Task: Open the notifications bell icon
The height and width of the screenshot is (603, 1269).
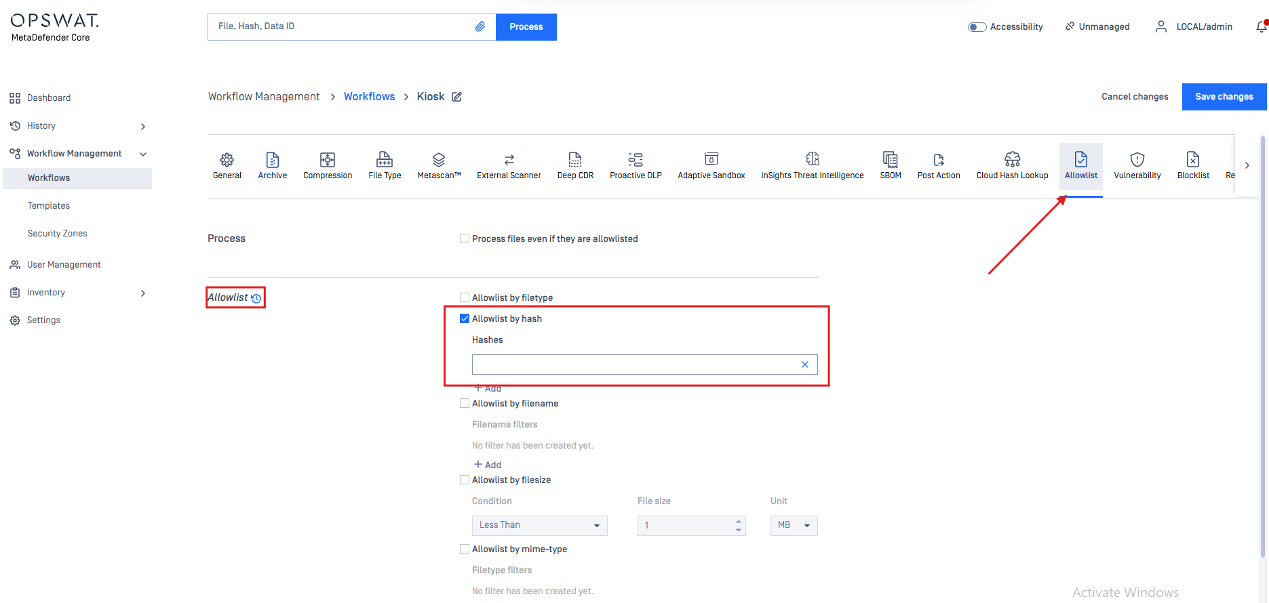Action: [1262, 26]
